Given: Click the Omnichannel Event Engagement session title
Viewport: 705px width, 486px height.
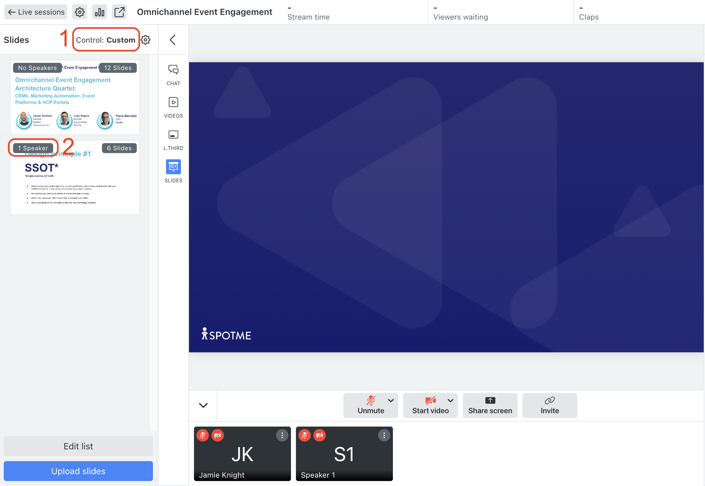Looking at the screenshot, I should click(205, 12).
